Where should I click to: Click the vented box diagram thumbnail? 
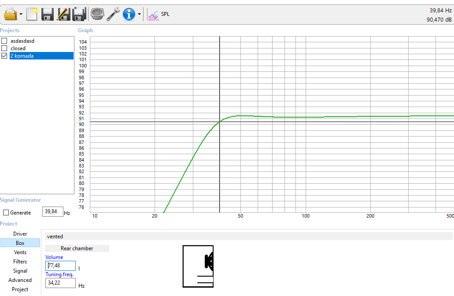(198, 266)
